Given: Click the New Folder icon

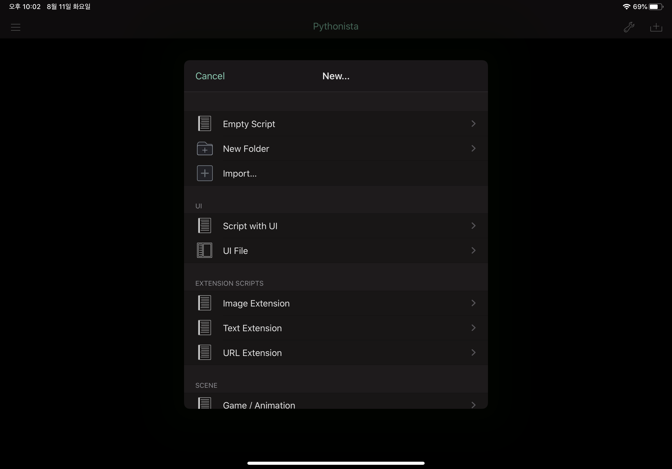Looking at the screenshot, I should coord(205,148).
